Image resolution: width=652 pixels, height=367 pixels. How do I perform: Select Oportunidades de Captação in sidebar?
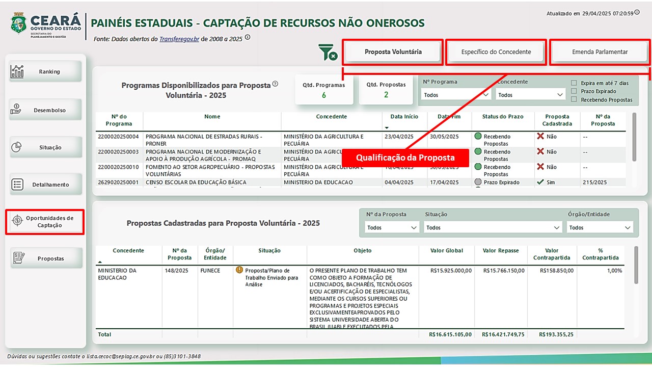point(44,222)
